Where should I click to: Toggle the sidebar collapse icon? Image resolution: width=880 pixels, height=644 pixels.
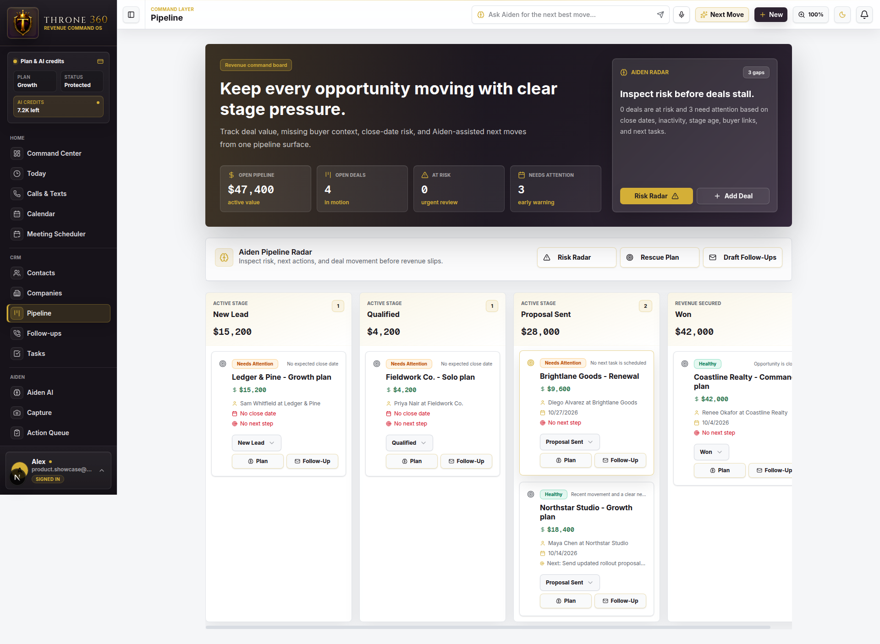(131, 15)
